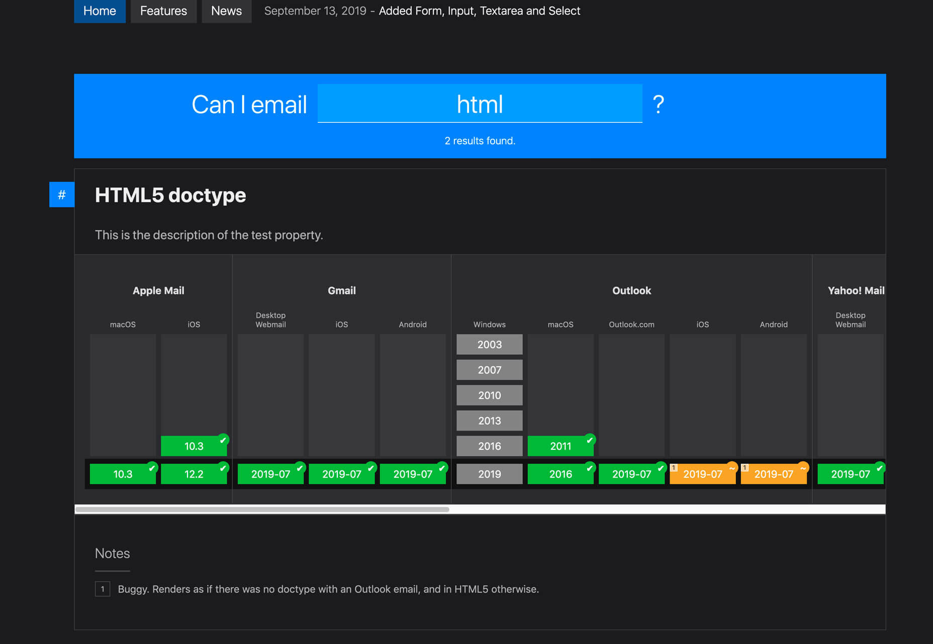Image resolution: width=933 pixels, height=644 pixels.
Task: Click the search field containing 'html'
Action: click(x=480, y=104)
